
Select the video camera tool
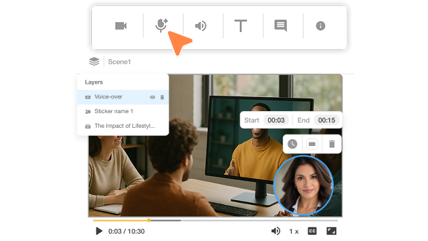tap(120, 26)
